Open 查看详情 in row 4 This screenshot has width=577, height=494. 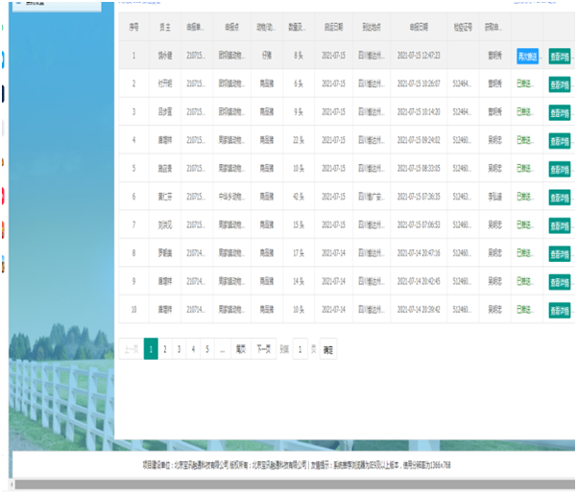pos(560,141)
